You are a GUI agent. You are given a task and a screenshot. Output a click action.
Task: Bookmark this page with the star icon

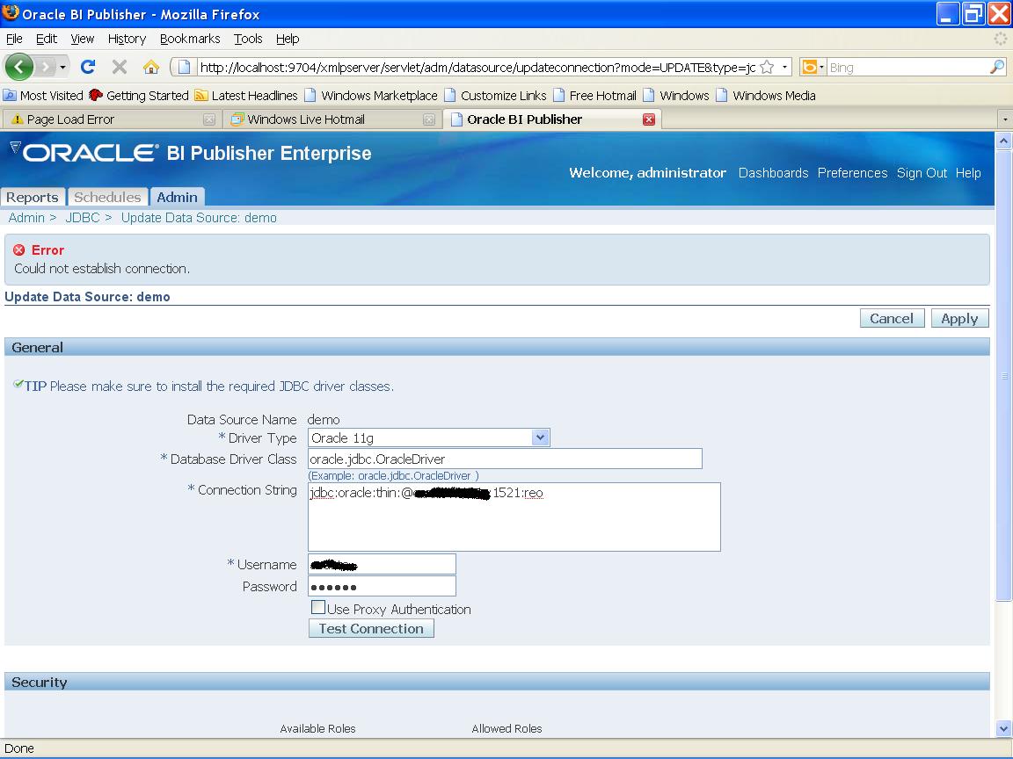point(767,67)
